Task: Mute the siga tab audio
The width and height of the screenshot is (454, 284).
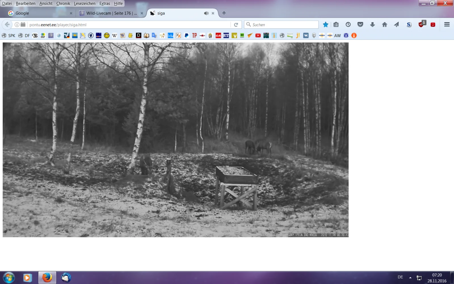Action: click(206, 13)
